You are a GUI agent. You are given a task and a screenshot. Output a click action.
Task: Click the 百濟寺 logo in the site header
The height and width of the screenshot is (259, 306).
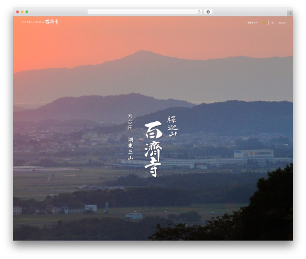point(40,22)
